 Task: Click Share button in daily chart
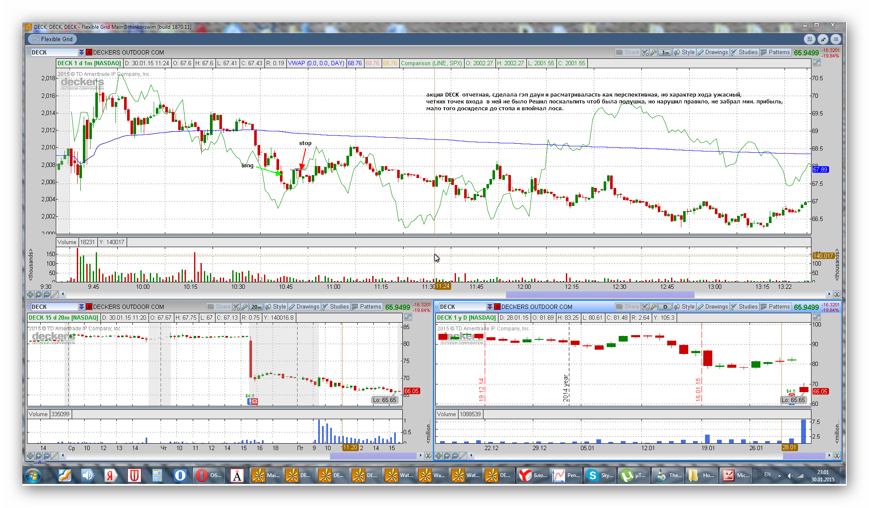point(628,307)
